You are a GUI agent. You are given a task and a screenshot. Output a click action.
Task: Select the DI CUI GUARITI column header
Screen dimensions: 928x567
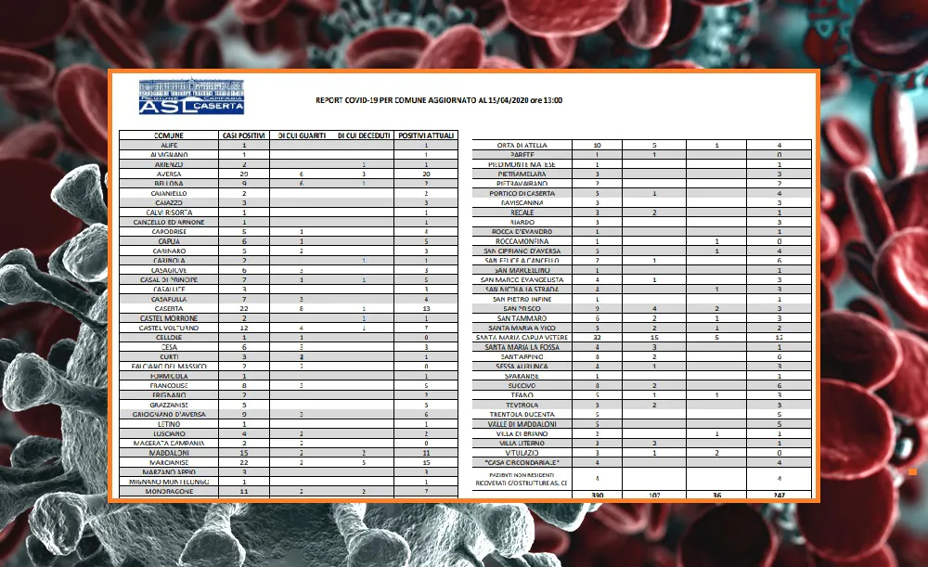point(302,135)
